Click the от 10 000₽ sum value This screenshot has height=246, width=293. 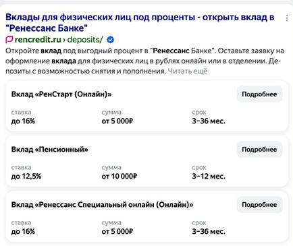(119, 177)
